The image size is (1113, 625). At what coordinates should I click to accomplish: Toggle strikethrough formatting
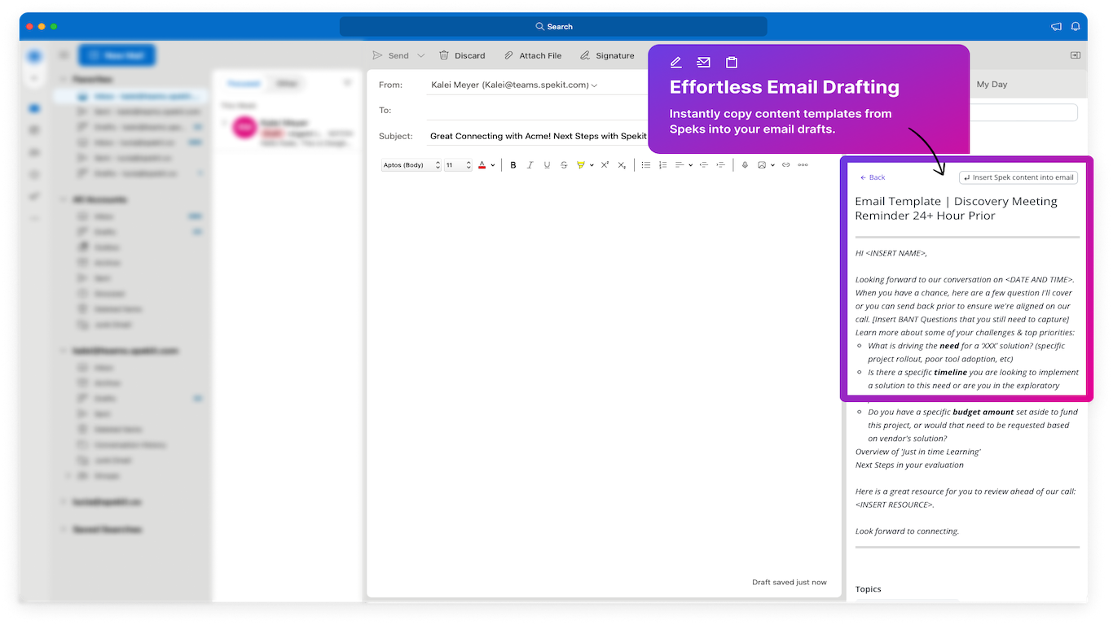pyautogui.click(x=564, y=165)
